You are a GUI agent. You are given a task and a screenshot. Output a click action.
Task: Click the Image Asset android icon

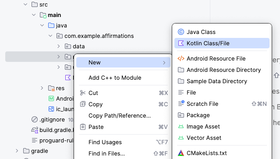point(181,126)
